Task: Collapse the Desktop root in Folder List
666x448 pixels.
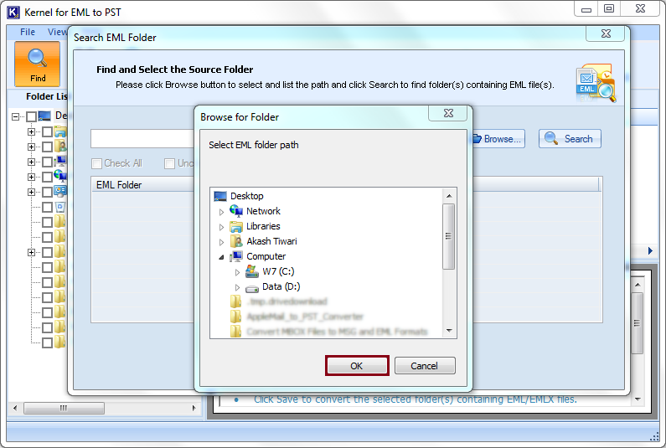Action: click(x=16, y=116)
